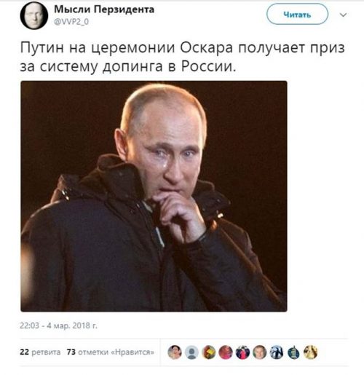Image resolution: width=364 pixels, height=375 pixels.
Task: Open the sixth liker avatar showing a man's face
Action: tap(260, 352)
